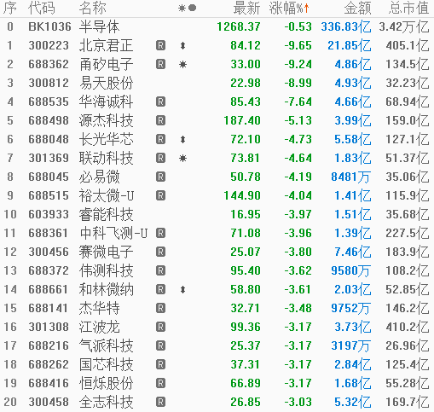Screen dimensions: 434x412
Task: Select stock name 源杰科技
Action: click(x=106, y=120)
